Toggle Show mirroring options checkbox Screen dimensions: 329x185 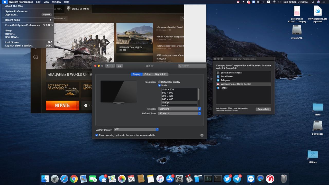pyautogui.click(x=97, y=135)
